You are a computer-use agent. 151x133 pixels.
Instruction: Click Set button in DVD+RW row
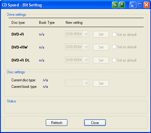tap(101, 47)
